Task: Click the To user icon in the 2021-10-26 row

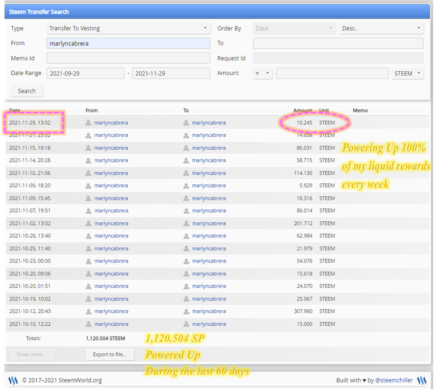Action: 186,236
